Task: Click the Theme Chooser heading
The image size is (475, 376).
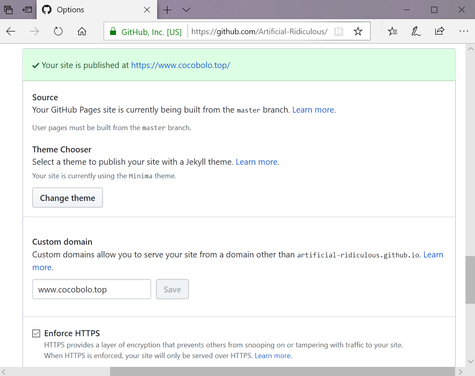Action: pos(62,149)
